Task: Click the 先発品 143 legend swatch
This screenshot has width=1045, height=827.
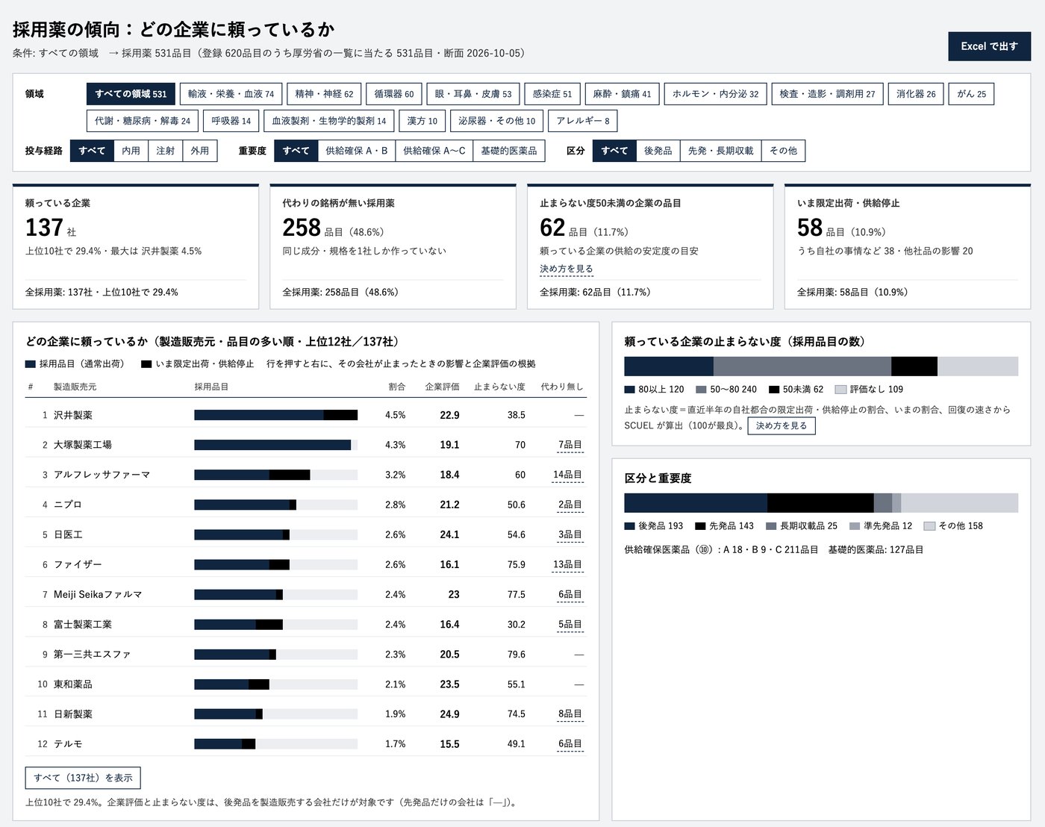Action: click(x=700, y=526)
